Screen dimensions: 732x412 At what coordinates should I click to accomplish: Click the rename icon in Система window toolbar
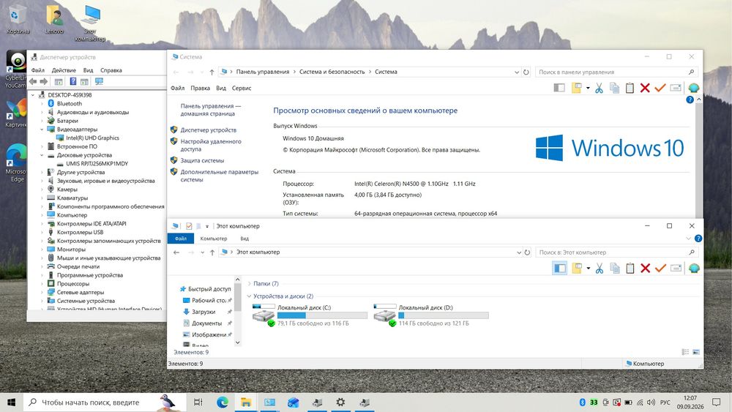[676, 89]
